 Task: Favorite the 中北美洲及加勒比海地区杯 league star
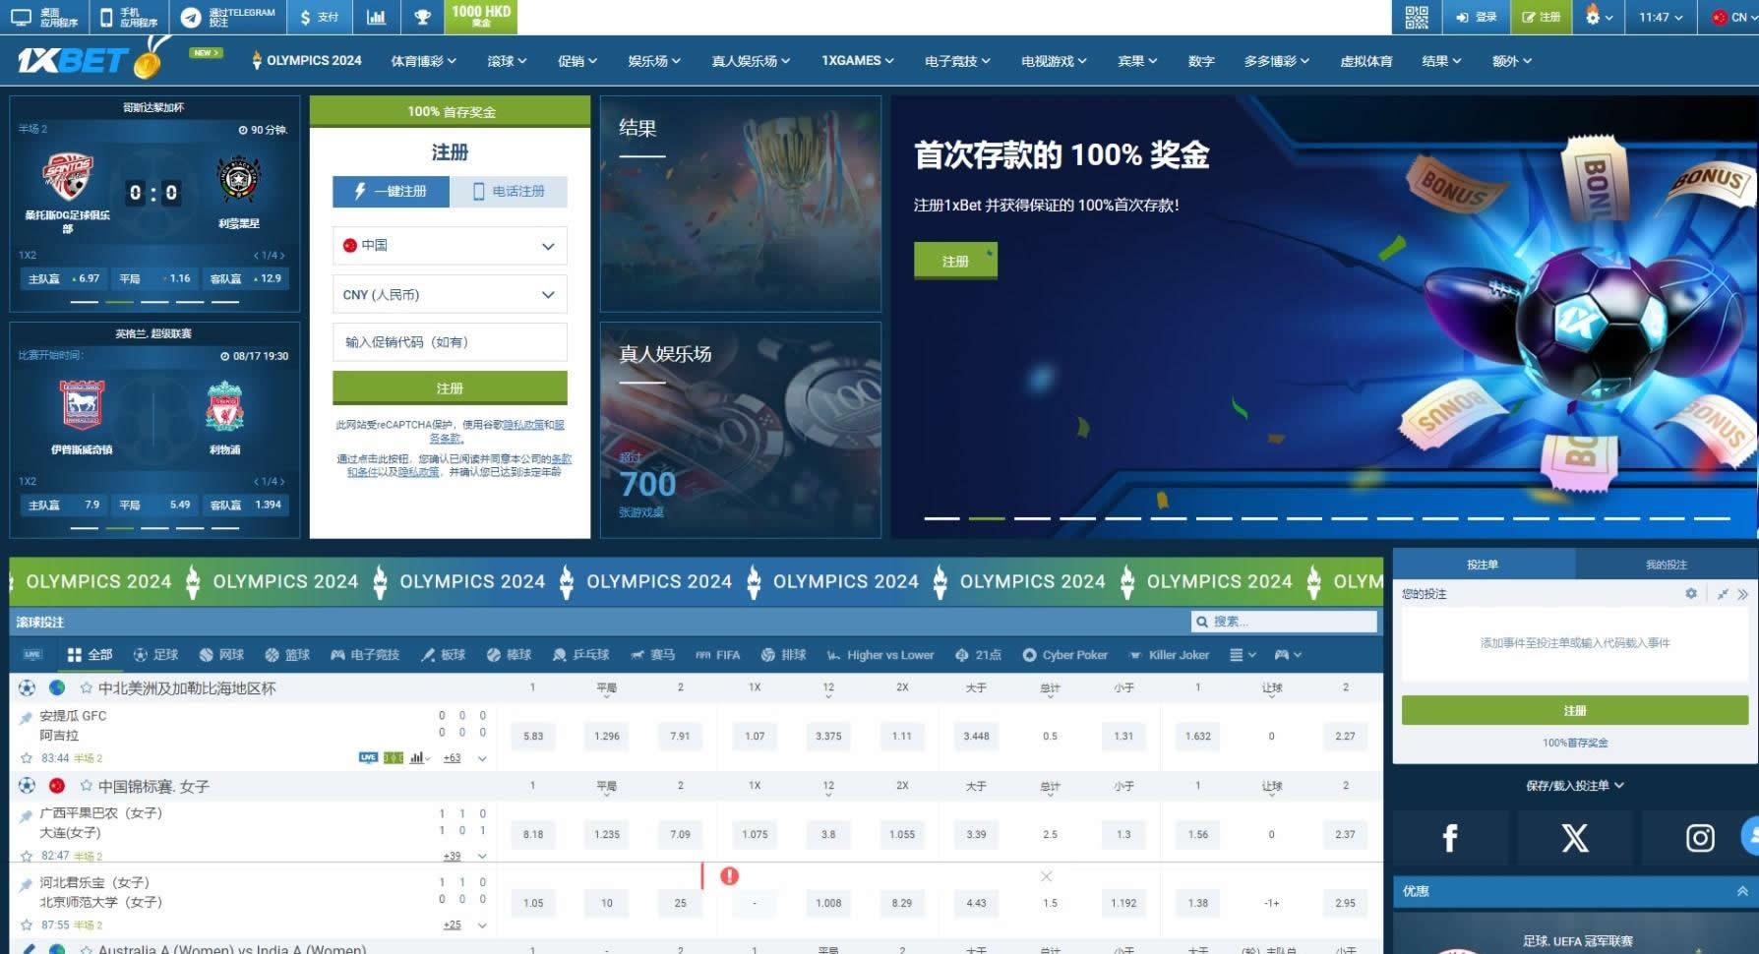87,688
